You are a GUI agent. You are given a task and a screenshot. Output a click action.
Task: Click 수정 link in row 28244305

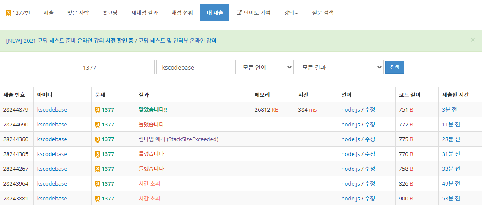click(x=370, y=154)
